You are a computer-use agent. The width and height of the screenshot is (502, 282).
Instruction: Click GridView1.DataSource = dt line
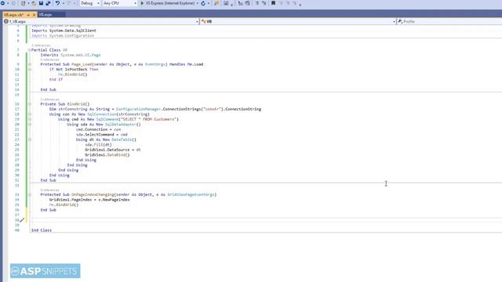point(113,150)
